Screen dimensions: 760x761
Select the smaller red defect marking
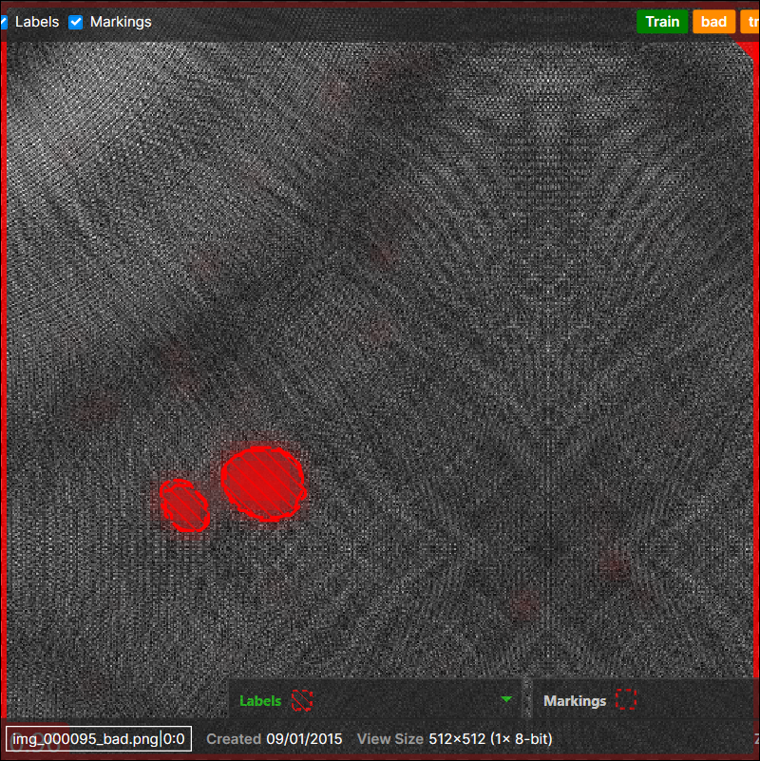[184, 504]
